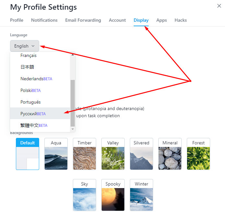The height and width of the screenshot is (224, 225).
Task: Select the Default background option
Action: [x=28, y=154]
